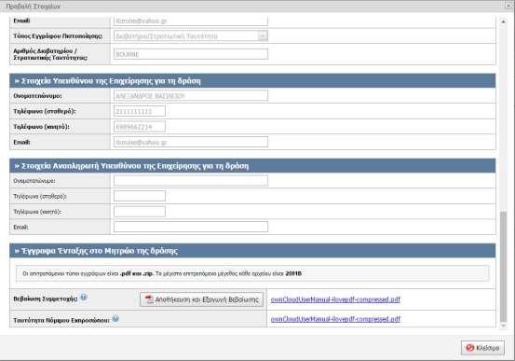
Task: Click the allowed file types notice text
Action: (162, 273)
